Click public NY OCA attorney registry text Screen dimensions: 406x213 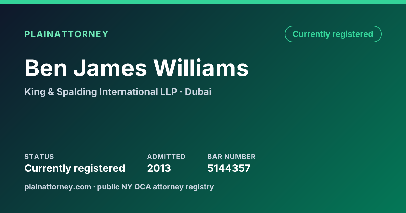pos(156,187)
